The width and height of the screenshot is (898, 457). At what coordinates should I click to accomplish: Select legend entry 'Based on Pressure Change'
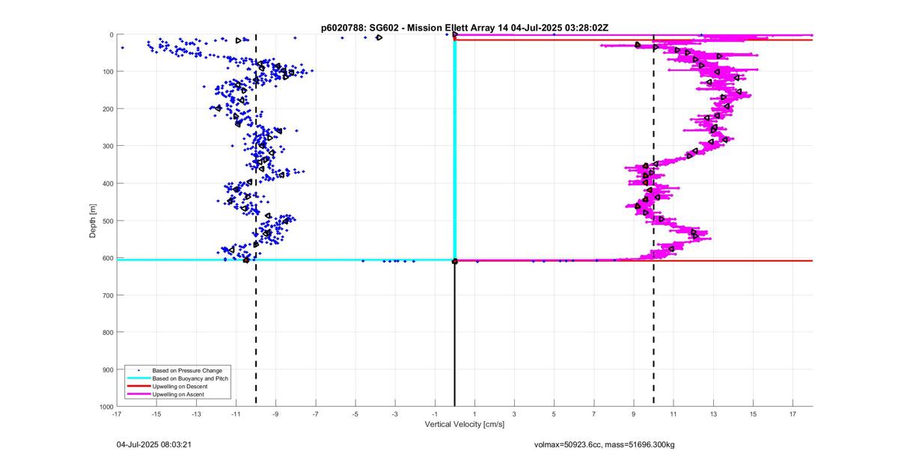(x=187, y=370)
